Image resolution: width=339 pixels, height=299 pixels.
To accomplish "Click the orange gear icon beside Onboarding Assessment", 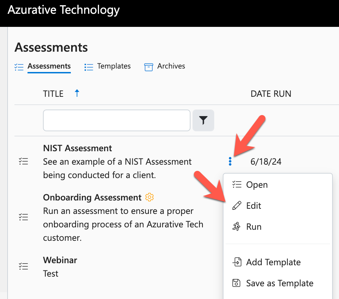I will [150, 197].
